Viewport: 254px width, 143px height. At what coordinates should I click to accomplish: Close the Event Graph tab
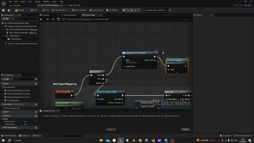(x=100, y=15)
